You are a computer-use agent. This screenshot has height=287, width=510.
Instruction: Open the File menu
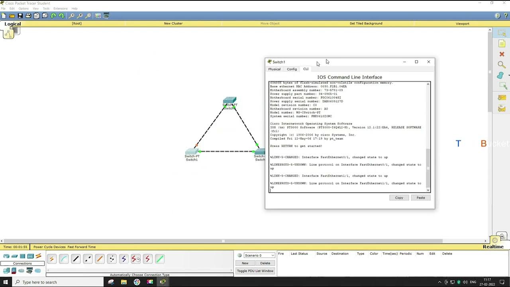pos(3,8)
